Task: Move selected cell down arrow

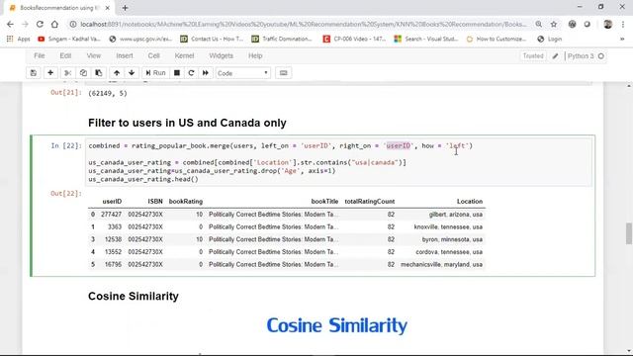Action: coord(132,73)
